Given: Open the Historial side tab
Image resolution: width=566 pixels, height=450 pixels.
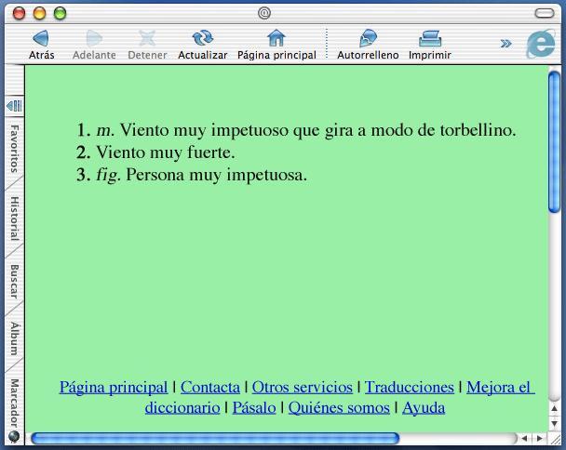Looking at the screenshot, I should tap(14, 218).
